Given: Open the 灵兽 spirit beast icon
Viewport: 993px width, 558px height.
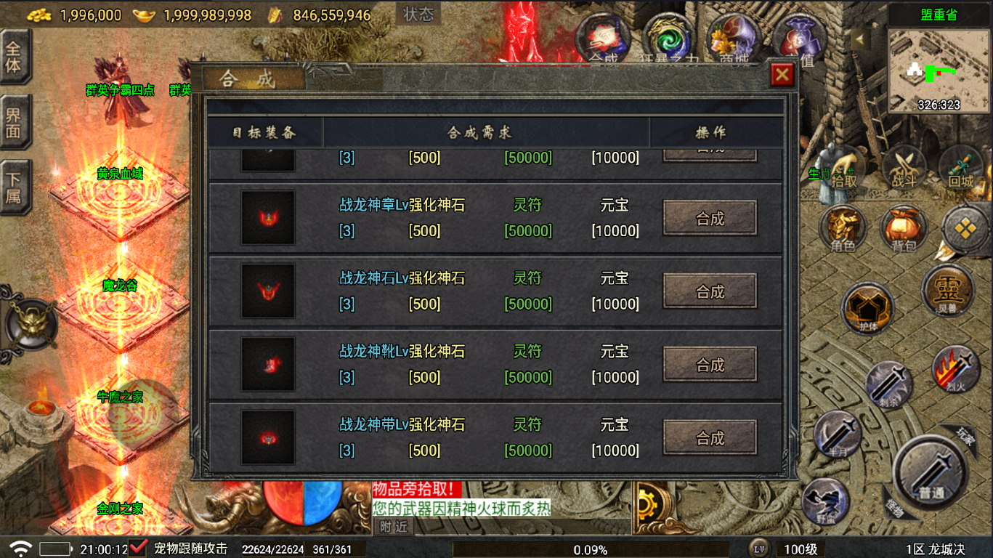Looking at the screenshot, I should point(947,291).
